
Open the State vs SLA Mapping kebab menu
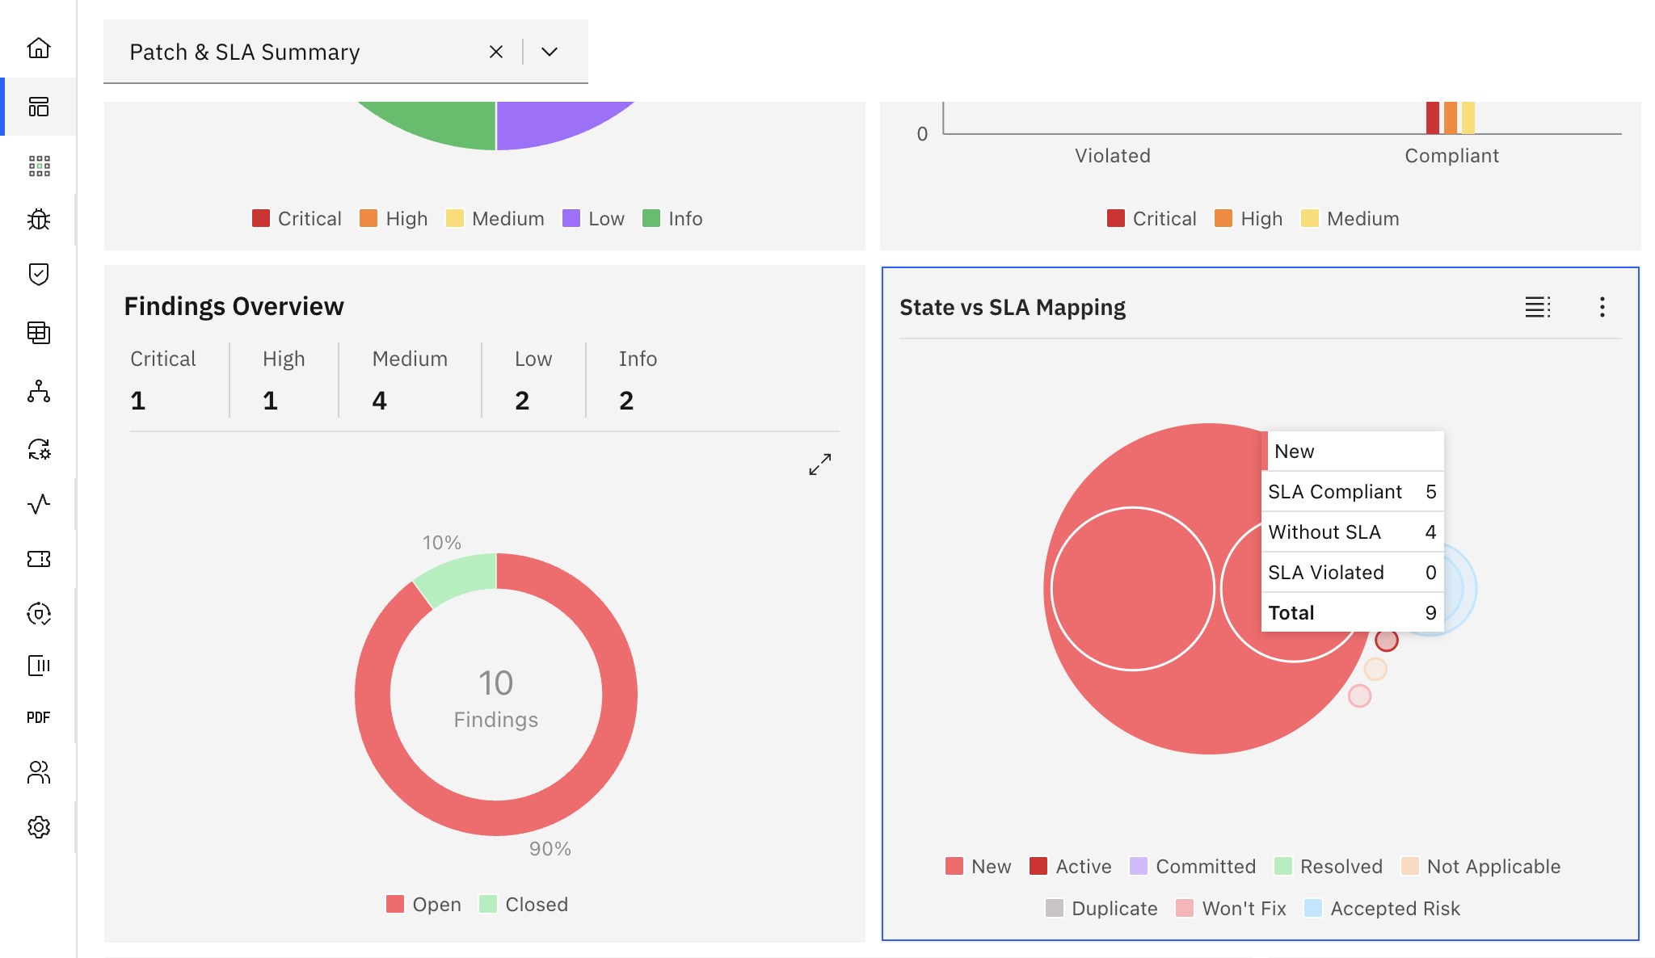(x=1602, y=307)
